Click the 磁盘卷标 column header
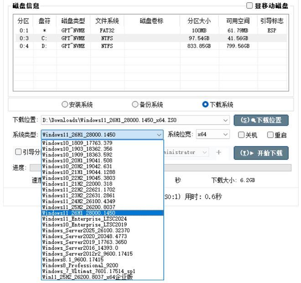The image size is (301, 283). [x=152, y=21]
